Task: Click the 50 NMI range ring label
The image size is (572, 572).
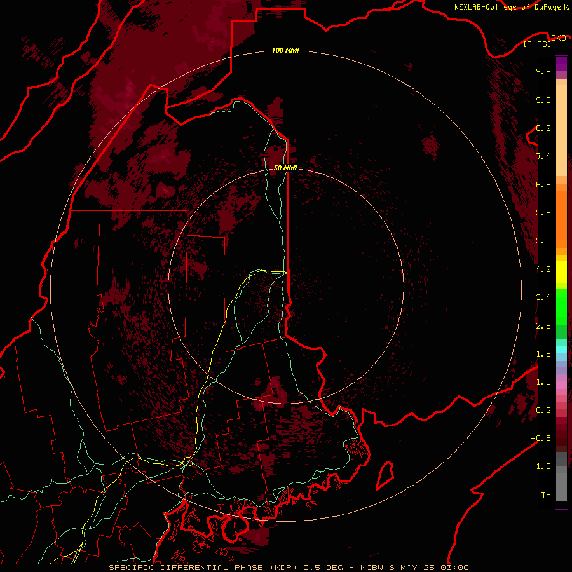Action: click(285, 168)
